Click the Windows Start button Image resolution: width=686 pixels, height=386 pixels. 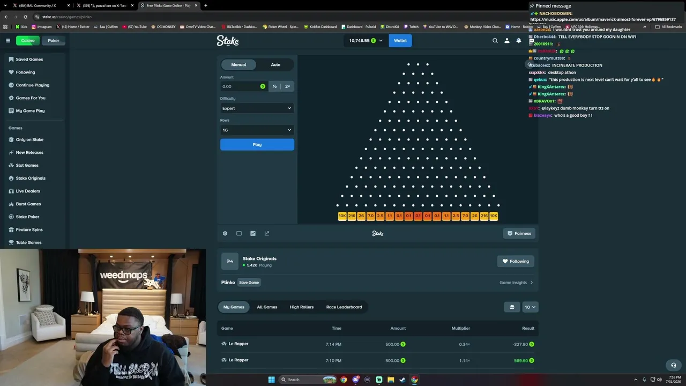[x=272, y=380]
